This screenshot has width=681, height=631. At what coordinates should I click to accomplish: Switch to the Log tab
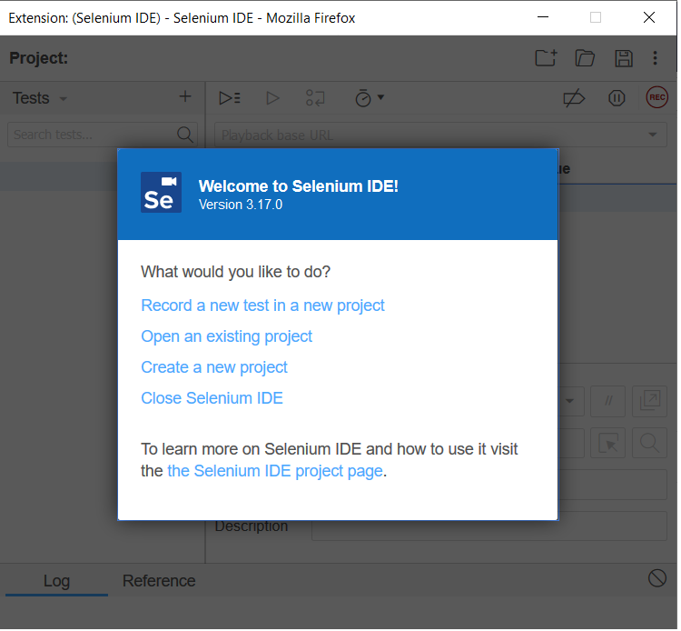pos(56,581)
